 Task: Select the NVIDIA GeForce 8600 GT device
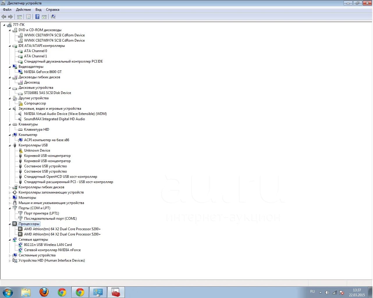click(43, 72)
